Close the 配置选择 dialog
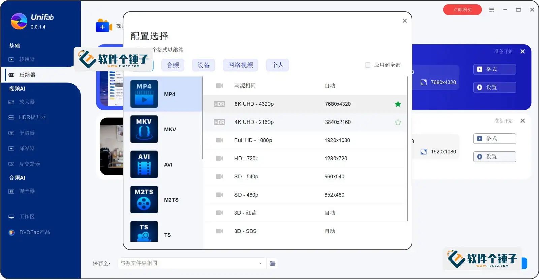Viewport: 539px width, 279px height. 404,21
